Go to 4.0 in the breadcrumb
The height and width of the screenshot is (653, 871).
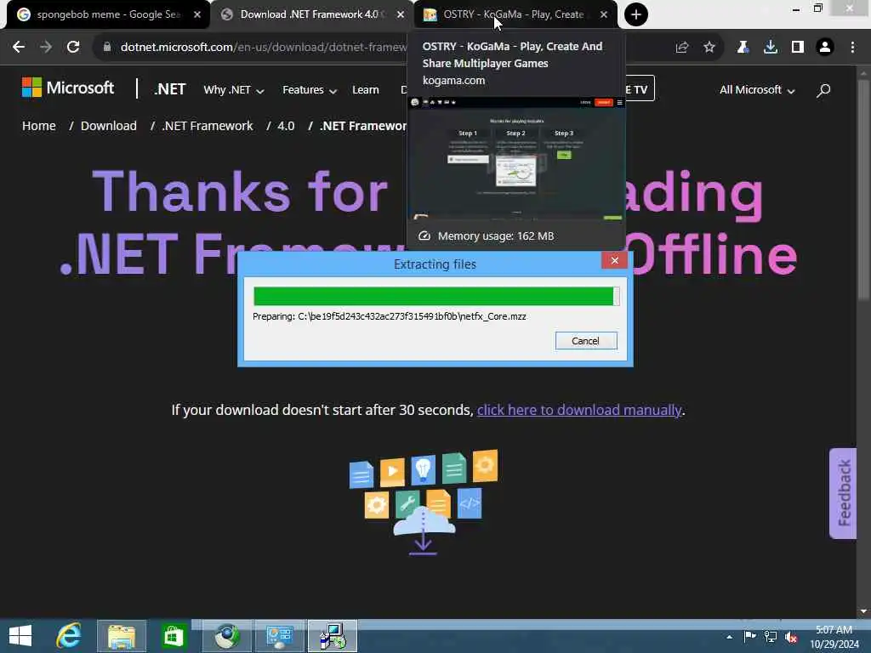click(286, 126)
